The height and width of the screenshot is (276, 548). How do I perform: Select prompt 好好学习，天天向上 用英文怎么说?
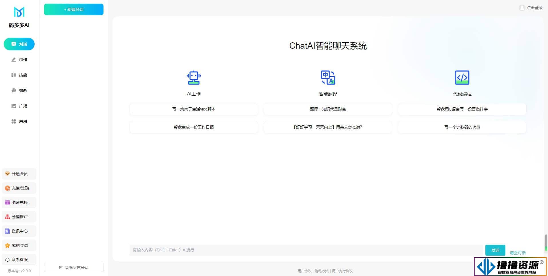[x=328, y=127]
